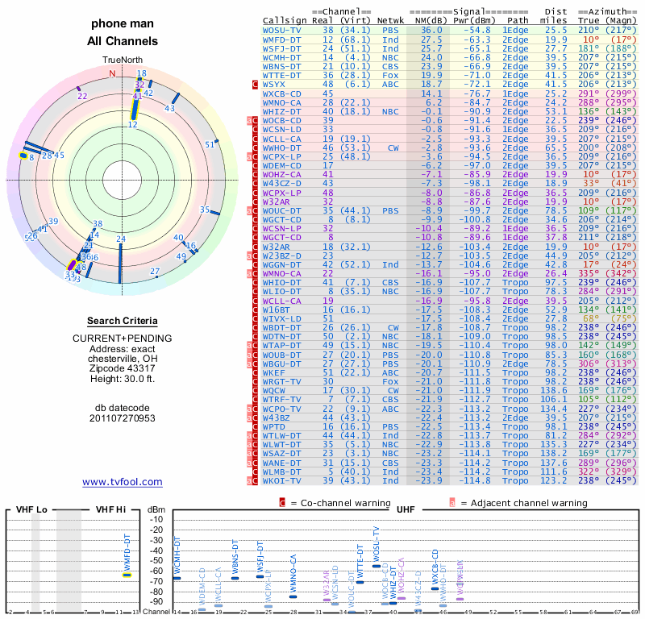Screen dimensions: 645x619
Task: Click the Search Criteria heading
Action: [122, 321]
